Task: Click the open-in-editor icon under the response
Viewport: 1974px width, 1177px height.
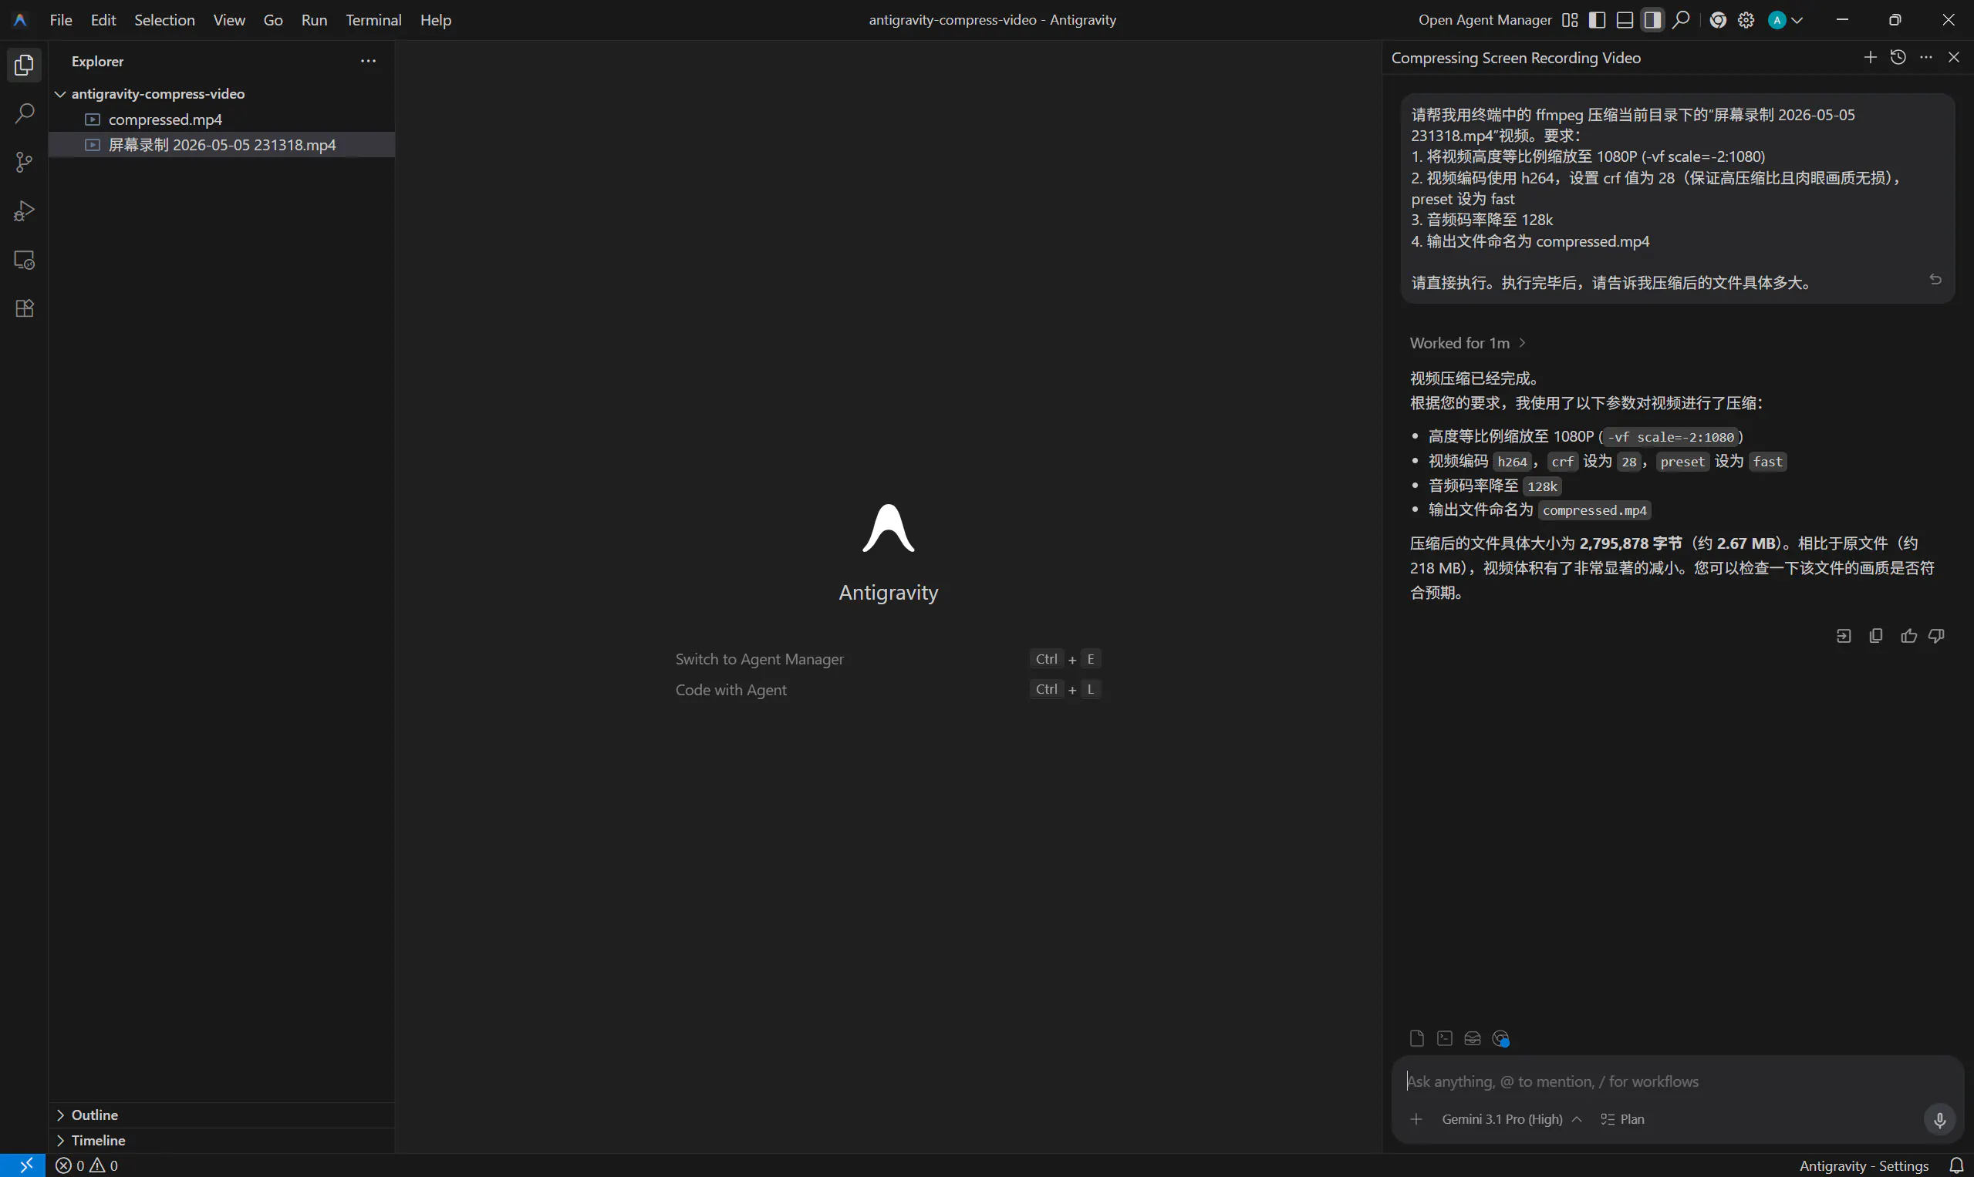Action: tap(1843, 636)
